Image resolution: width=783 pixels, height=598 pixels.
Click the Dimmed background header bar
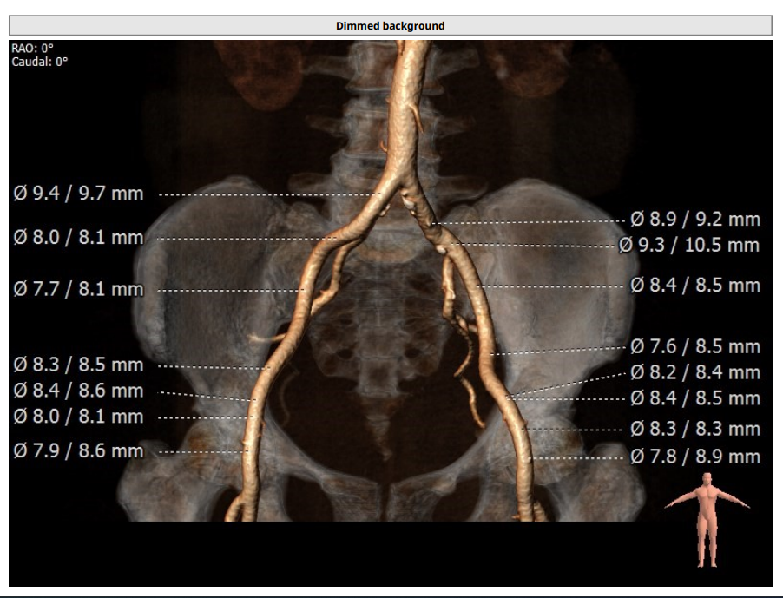[x=390, y=26]
